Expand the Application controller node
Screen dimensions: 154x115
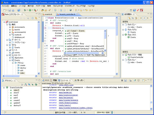tap(9, 58)
